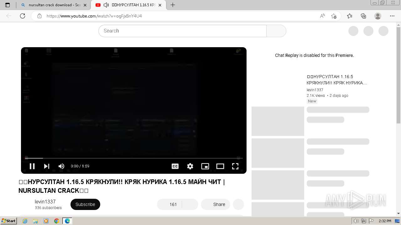Screen dimensions: 401x225
Task: Open suggested НУРСУЛТАН 1.16.5 video title
Action: [337, 80]
